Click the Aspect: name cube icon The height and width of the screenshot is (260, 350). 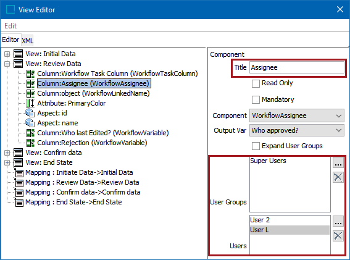pos(30,123)
